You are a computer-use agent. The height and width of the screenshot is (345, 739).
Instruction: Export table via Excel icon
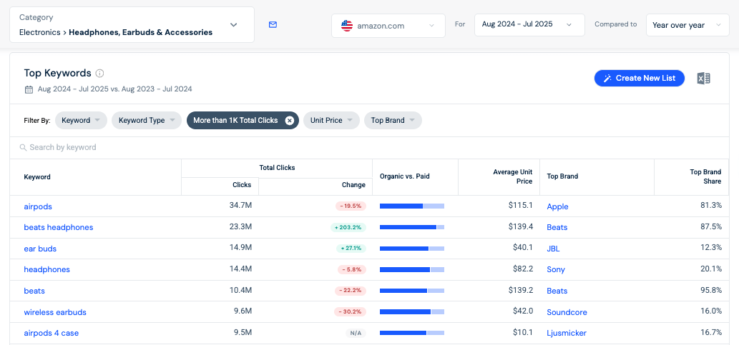pos(703,79)
